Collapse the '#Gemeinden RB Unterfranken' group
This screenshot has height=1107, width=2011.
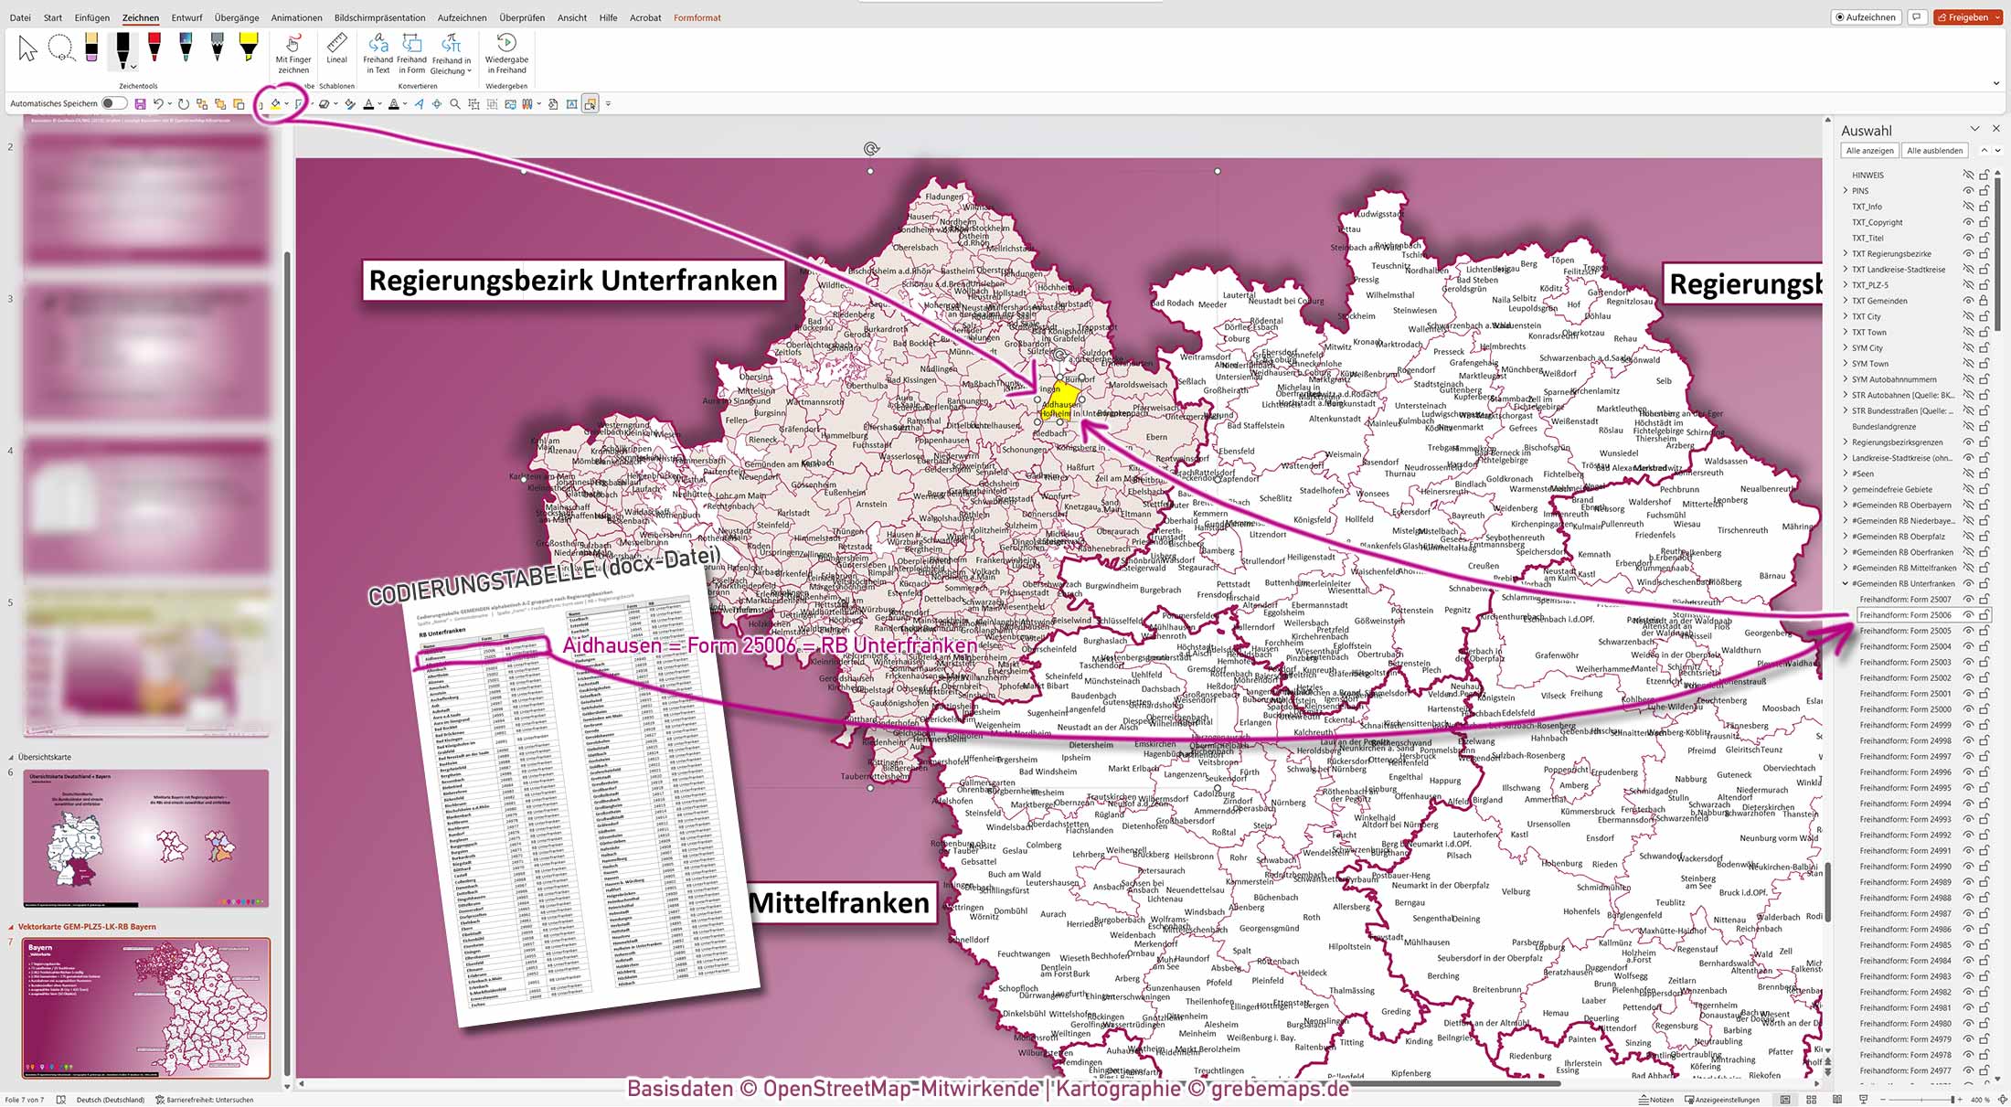[x=1847, y=583]
